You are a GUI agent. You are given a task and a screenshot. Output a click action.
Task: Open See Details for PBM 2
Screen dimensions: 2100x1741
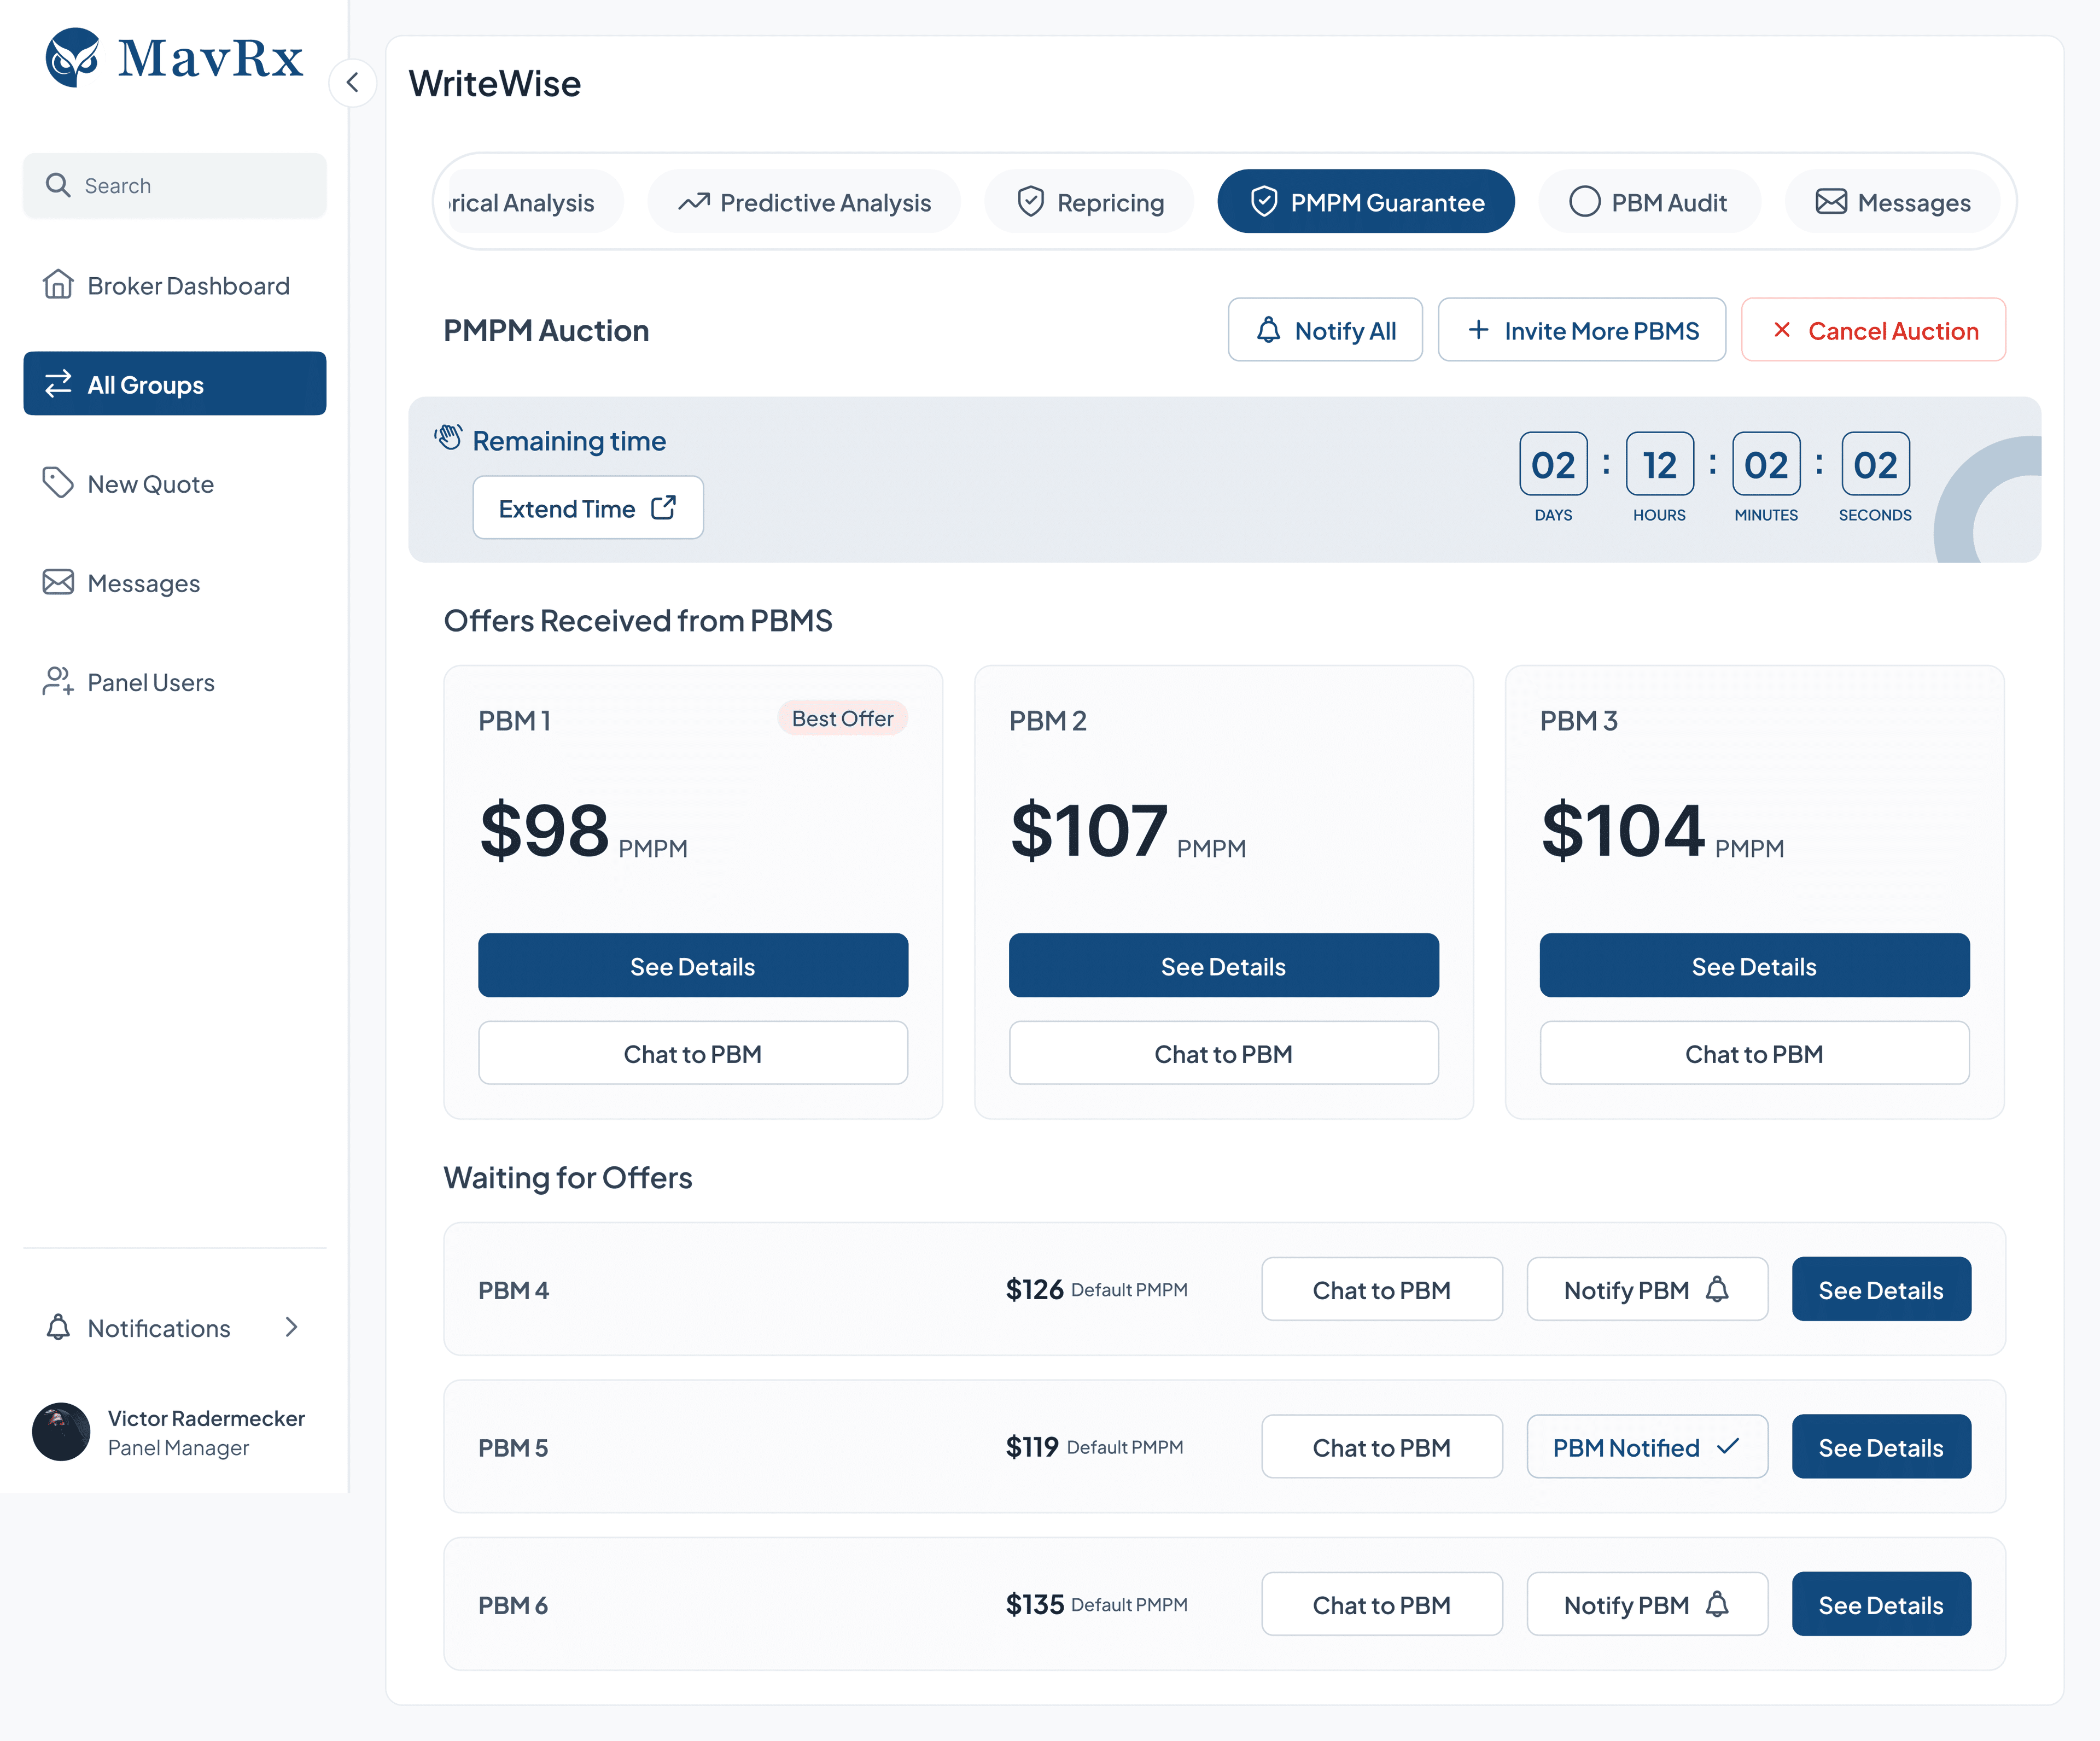tap(1224, 965)
